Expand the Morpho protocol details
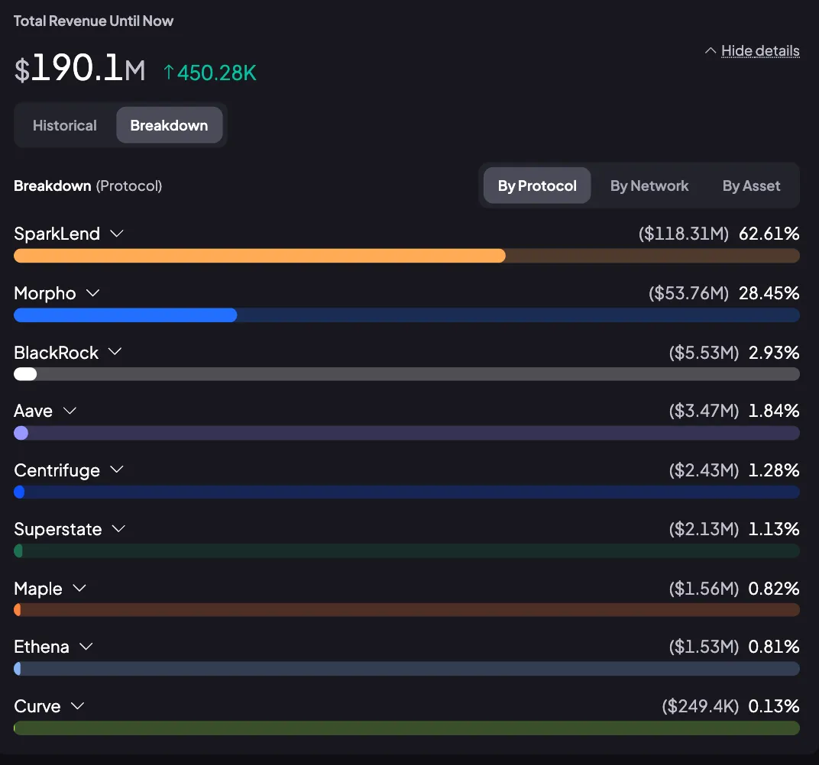The height and width of the screenshot is (765, 819). point(93,292)
